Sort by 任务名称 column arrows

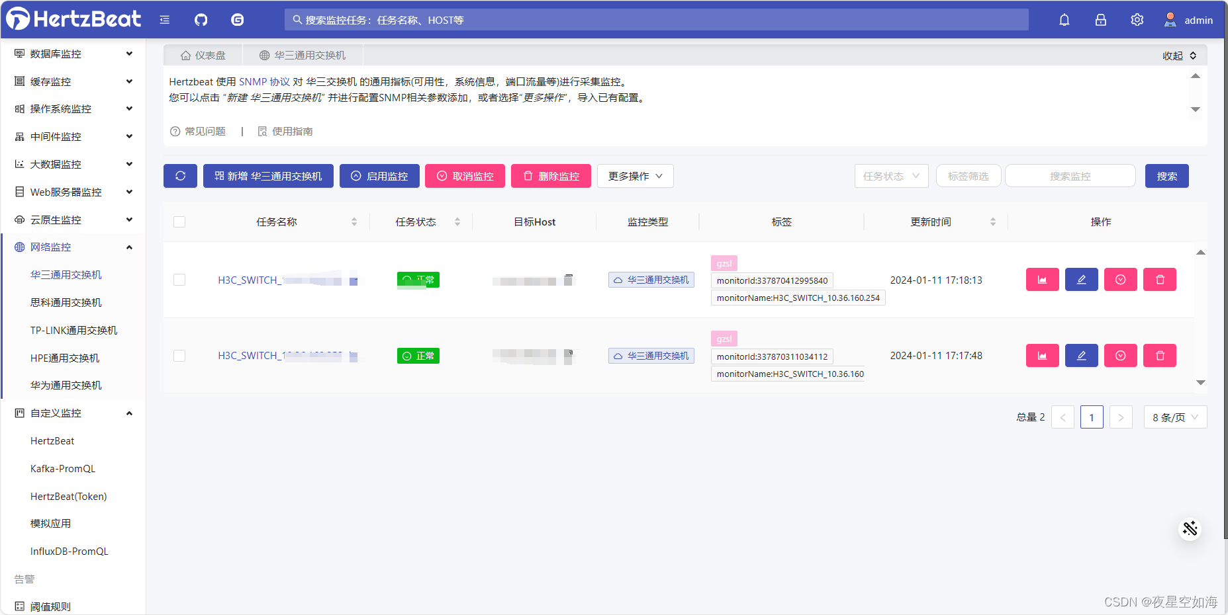(354, 222)
